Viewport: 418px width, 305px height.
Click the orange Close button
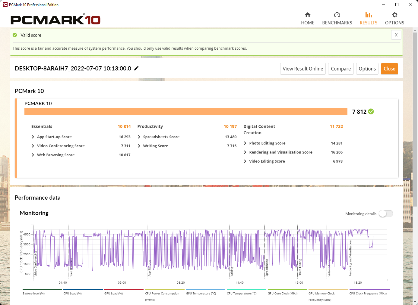(x=389, y=69)
